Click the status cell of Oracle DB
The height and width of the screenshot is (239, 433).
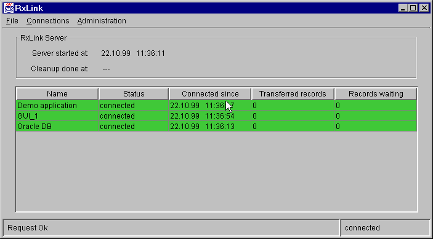click(x=134, y=127)
